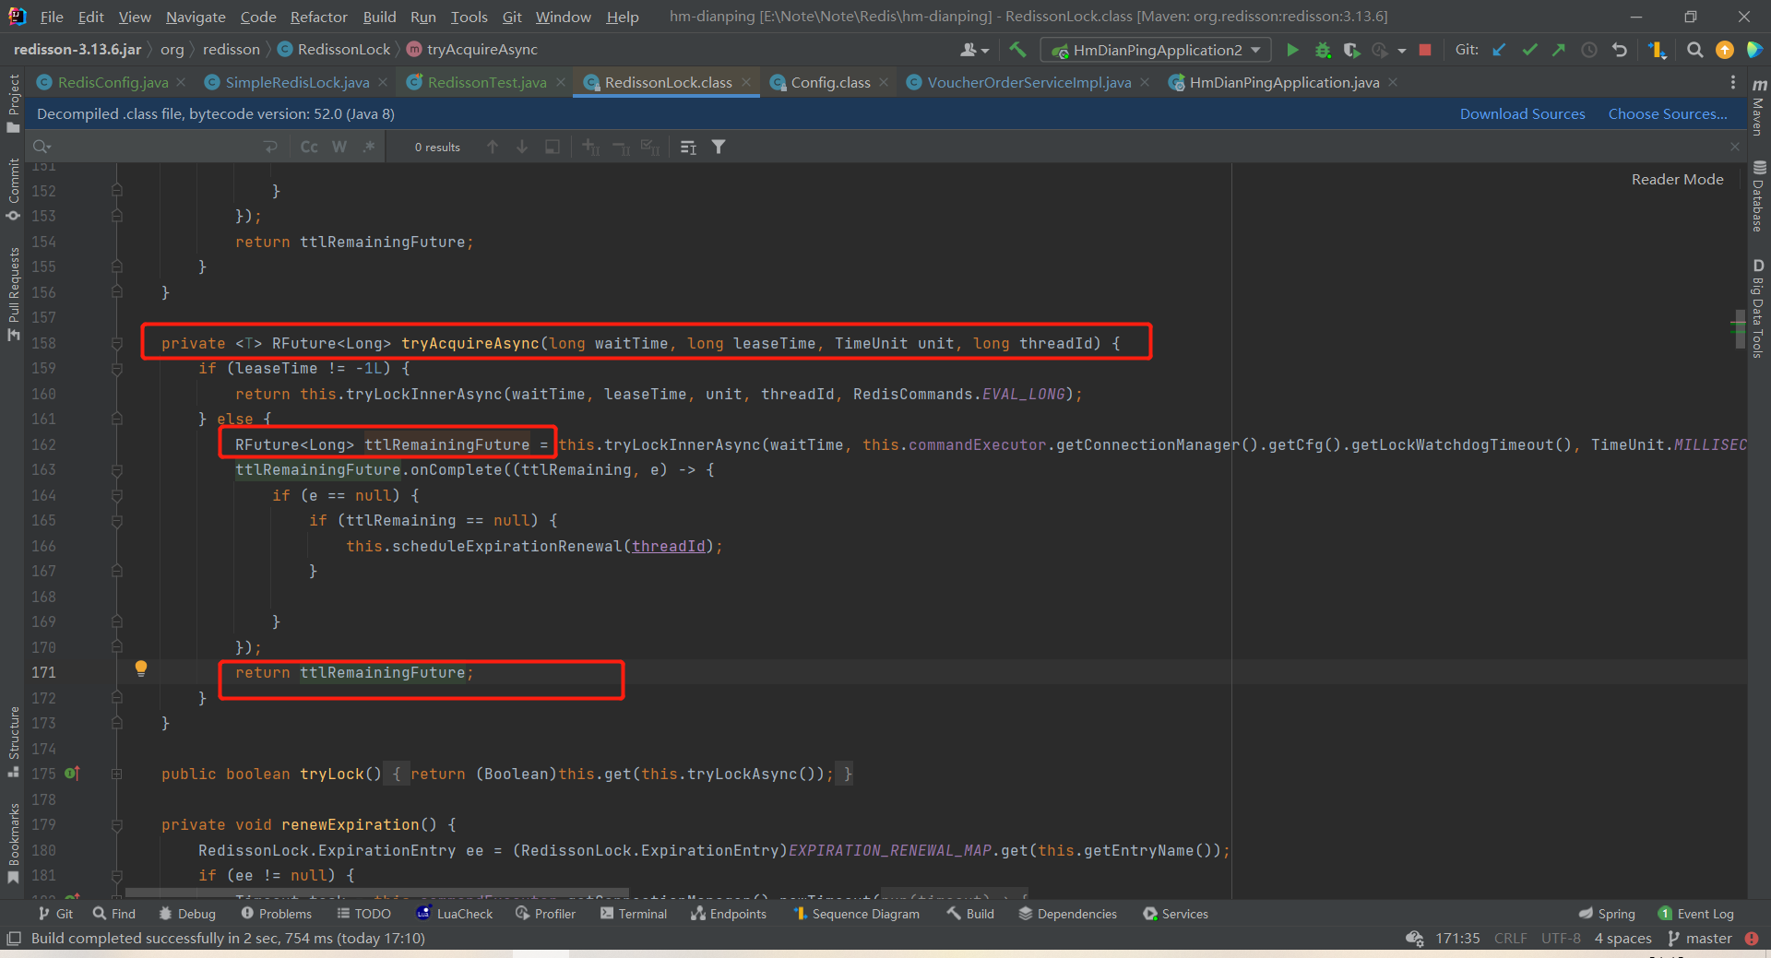Open Search Everywhere magnifier icon
1771x958 pixels.
click(1694, 50)
